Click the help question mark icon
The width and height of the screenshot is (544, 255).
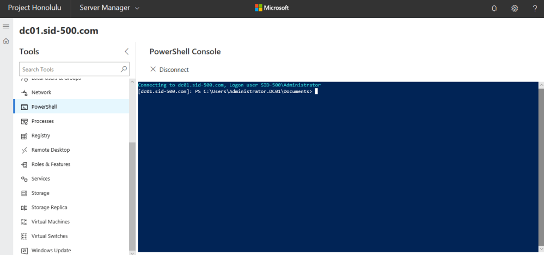point(534,8)
